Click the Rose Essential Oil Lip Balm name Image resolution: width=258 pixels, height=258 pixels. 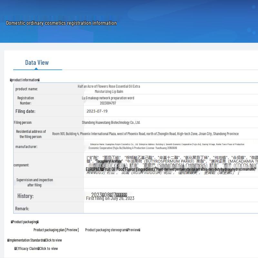109,89
